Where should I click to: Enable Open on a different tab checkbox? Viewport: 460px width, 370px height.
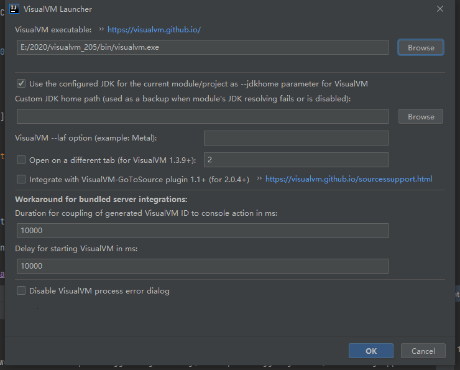click(21, 160)
